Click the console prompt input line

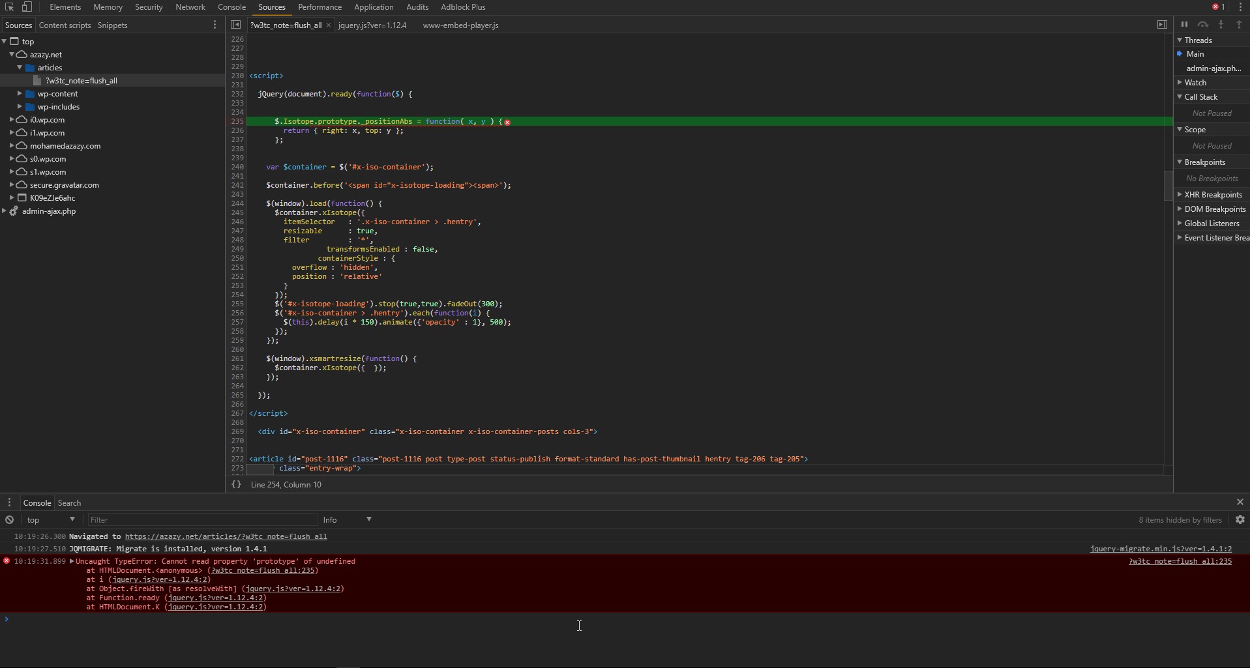pyautogui.click(x=625, y=619)
